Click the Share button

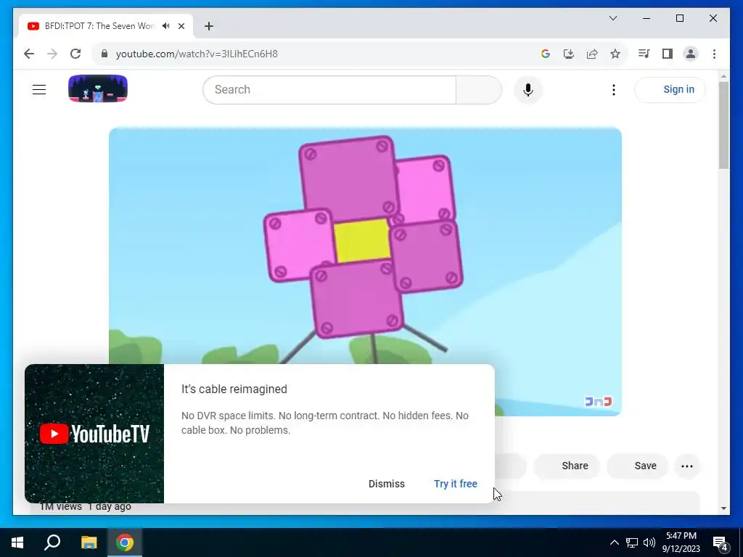tap(567, 466)
